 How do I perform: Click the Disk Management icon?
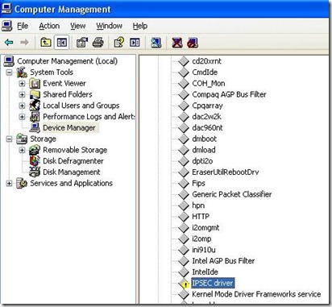click(35, 172)
